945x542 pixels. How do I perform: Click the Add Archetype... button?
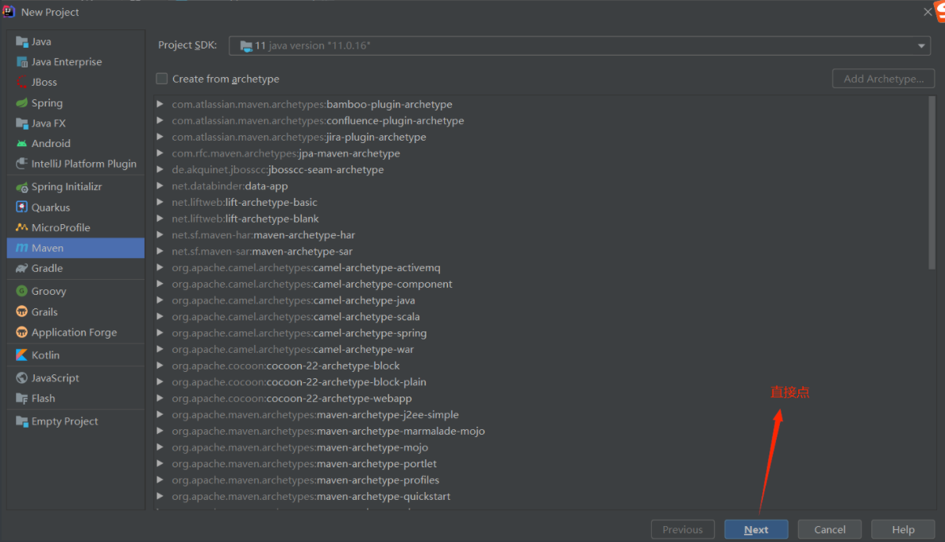[884, 79]
